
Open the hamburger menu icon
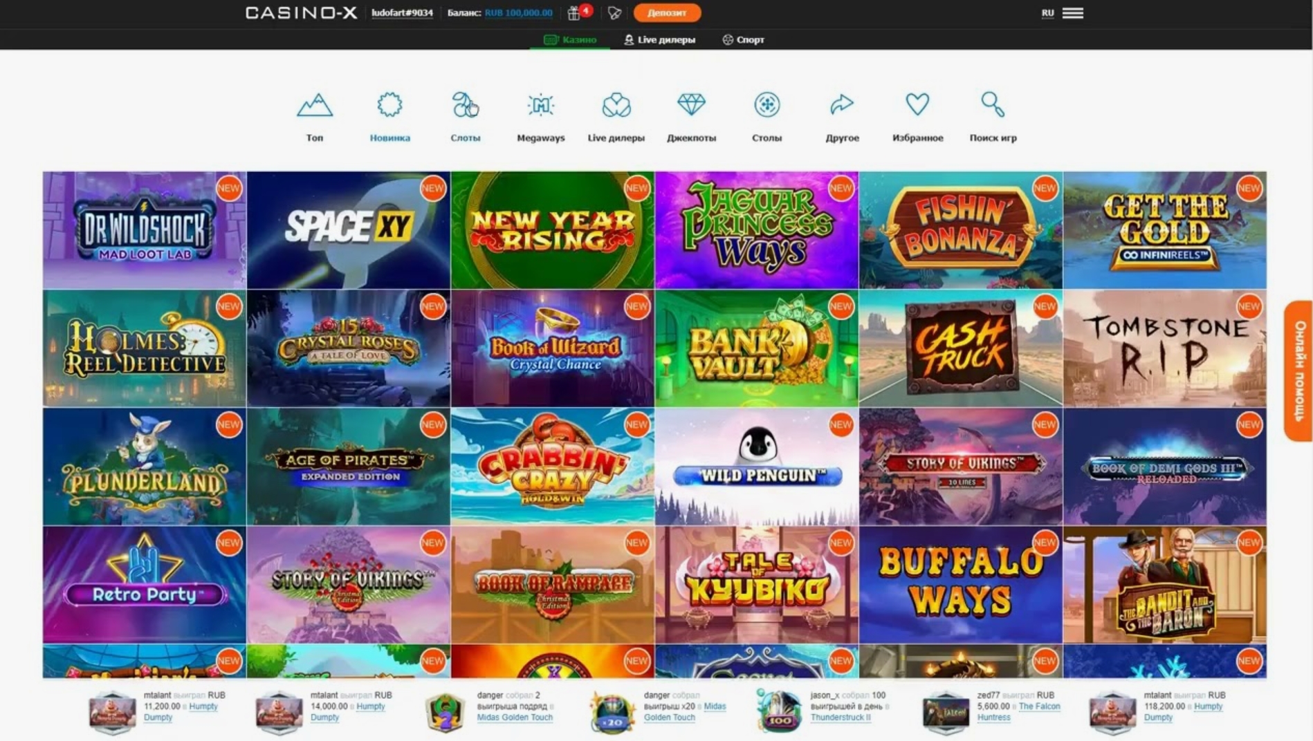click(1073, 12)
